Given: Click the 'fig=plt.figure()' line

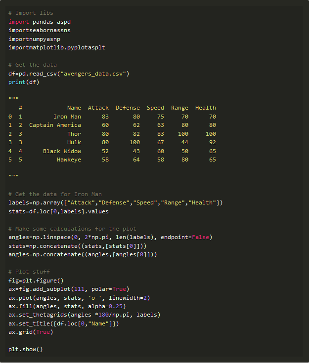Looking at the screenshot, I should (36, 281).
